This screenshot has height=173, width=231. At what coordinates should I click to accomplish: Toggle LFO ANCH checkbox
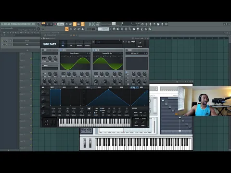coord(101,111)
